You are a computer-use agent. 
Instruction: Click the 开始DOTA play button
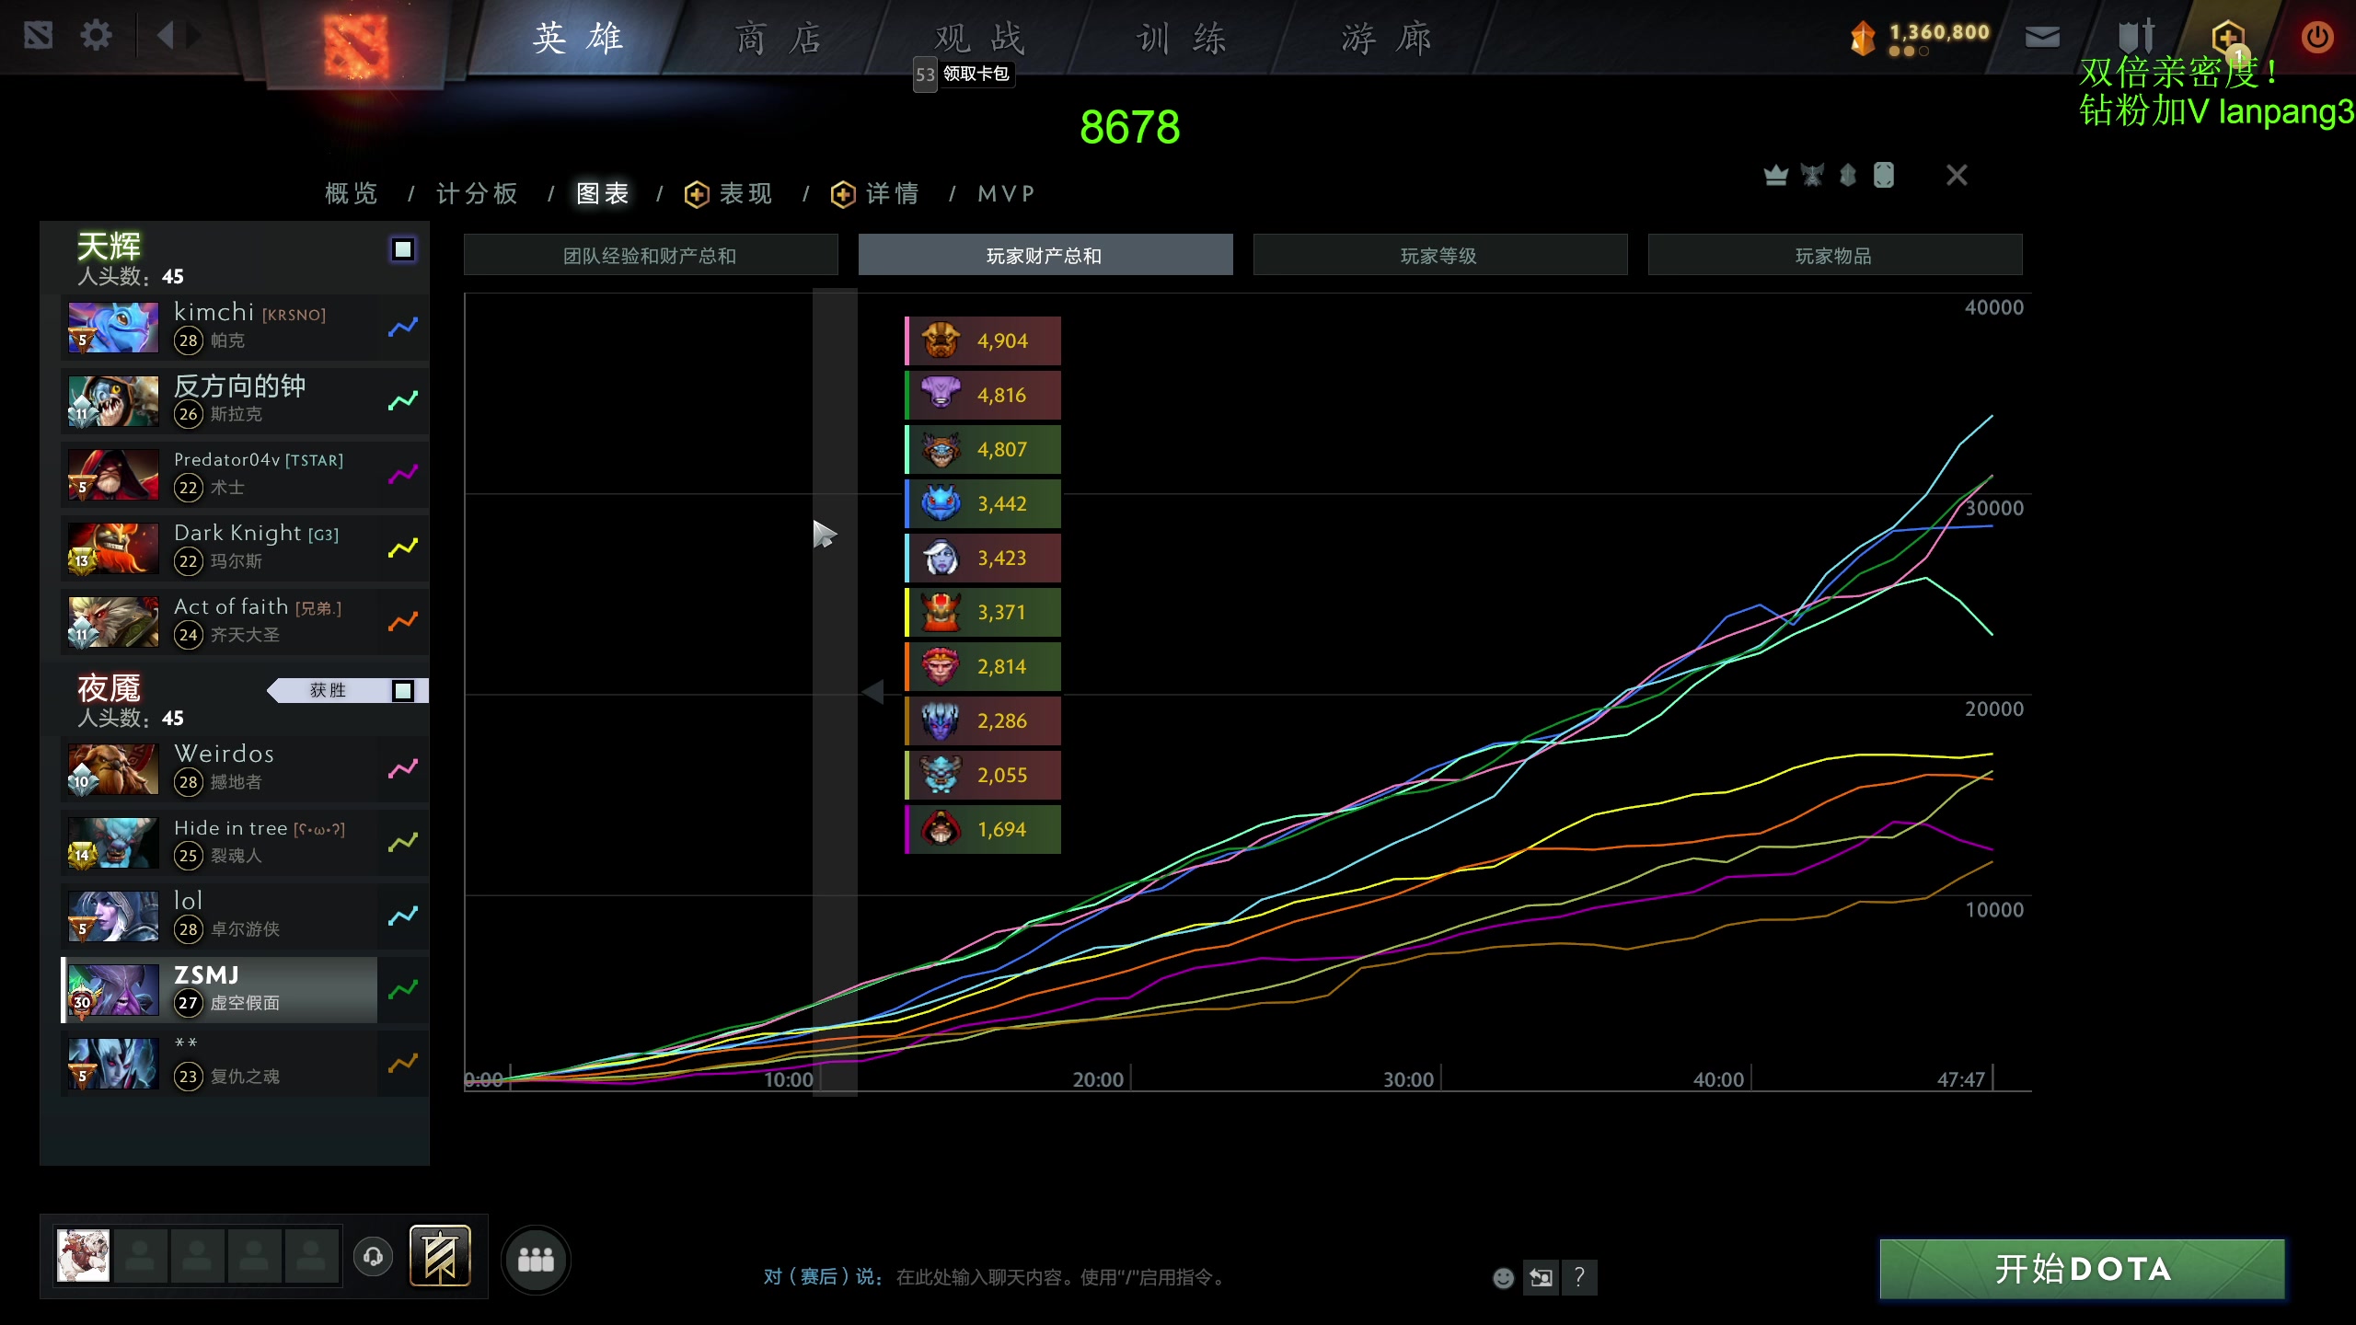(x=2082, y=1269)
